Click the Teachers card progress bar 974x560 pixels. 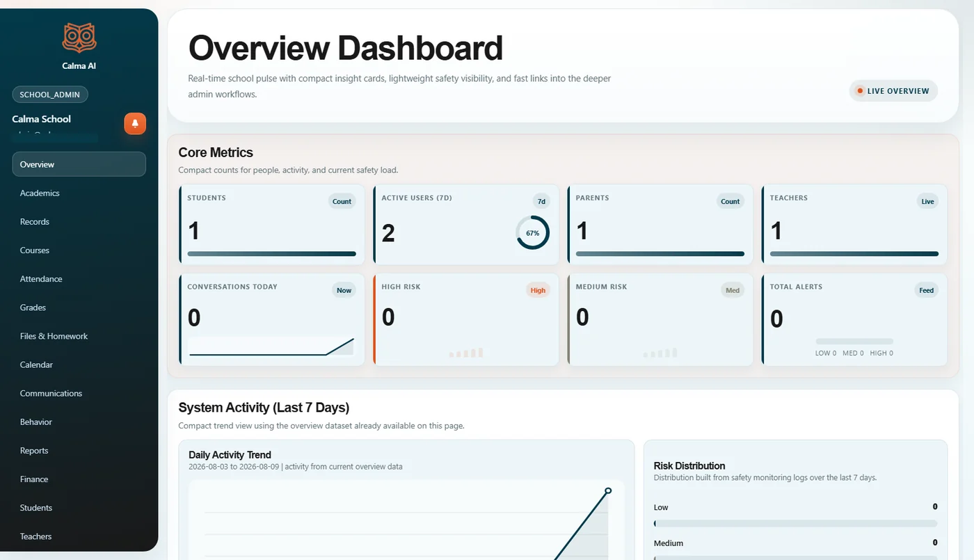point(854,254)
